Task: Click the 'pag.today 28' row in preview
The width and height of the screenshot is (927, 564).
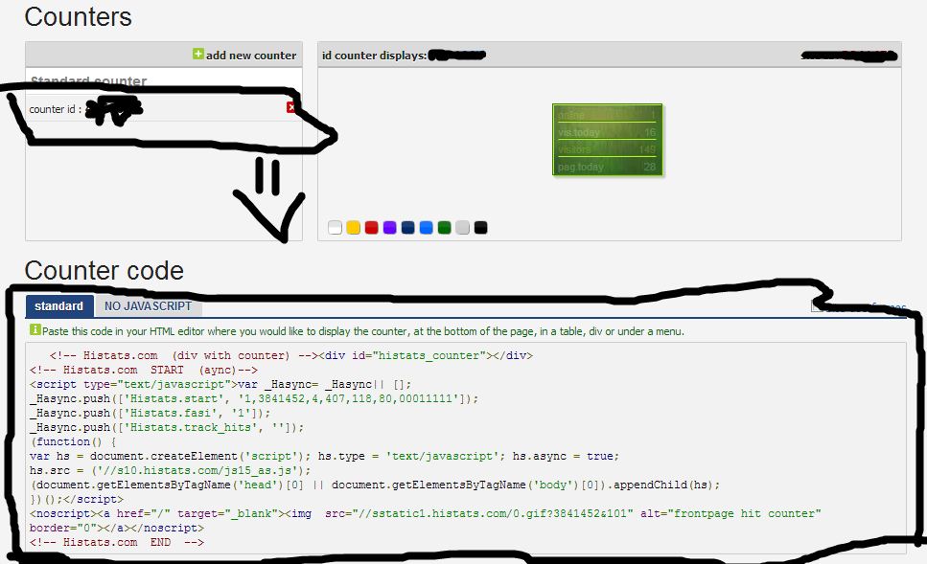Action: pos(607,168)
